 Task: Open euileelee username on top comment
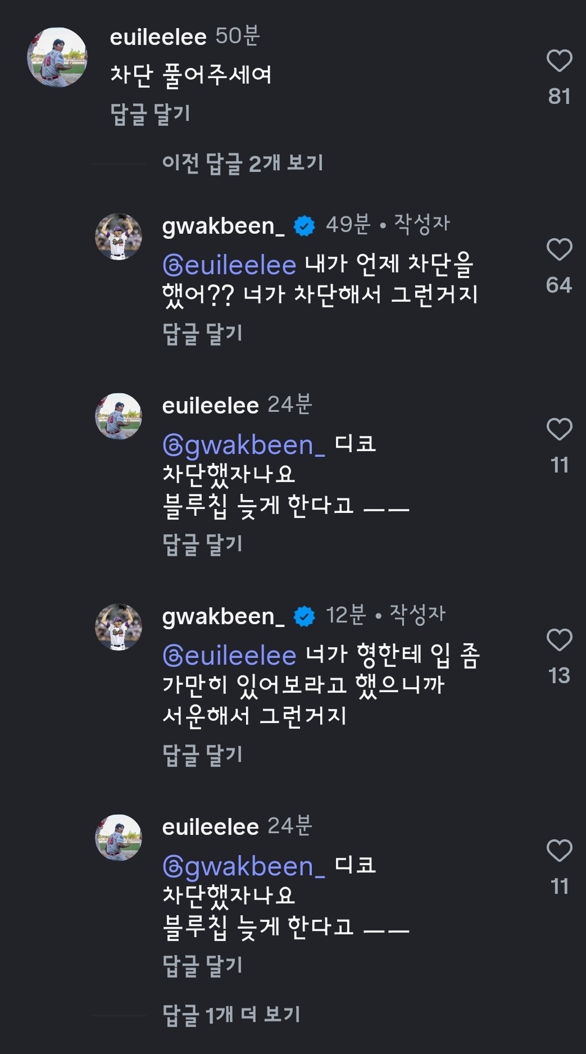[x=158, y=37]
